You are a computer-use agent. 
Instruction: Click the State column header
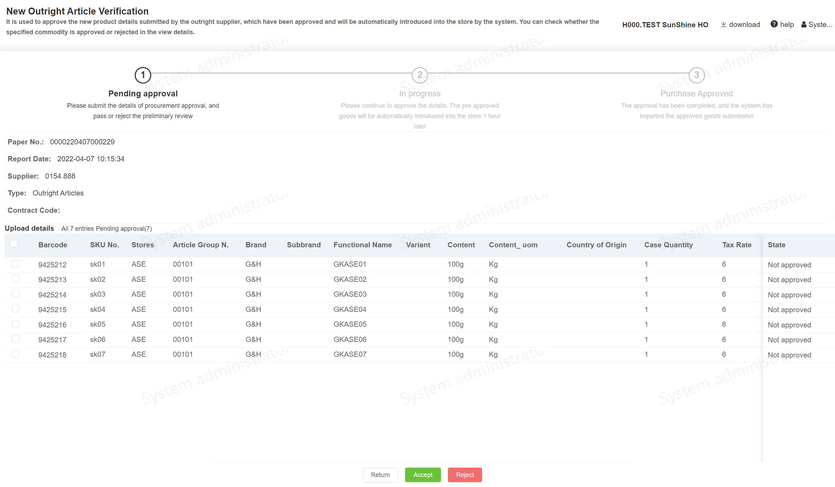point(776,245)
